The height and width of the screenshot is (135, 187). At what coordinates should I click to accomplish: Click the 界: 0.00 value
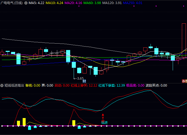(47, 86)
